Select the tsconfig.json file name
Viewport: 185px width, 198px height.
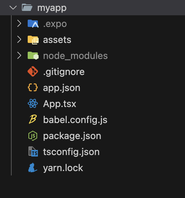(x=71, y=152)
